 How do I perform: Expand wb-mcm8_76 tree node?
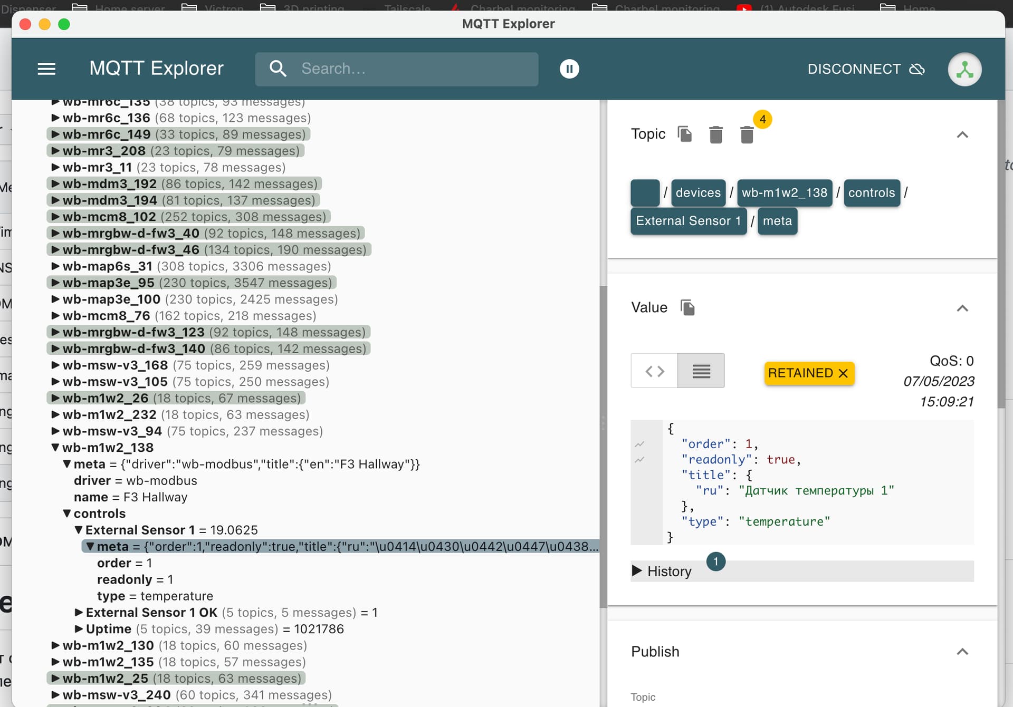(55, 316)
